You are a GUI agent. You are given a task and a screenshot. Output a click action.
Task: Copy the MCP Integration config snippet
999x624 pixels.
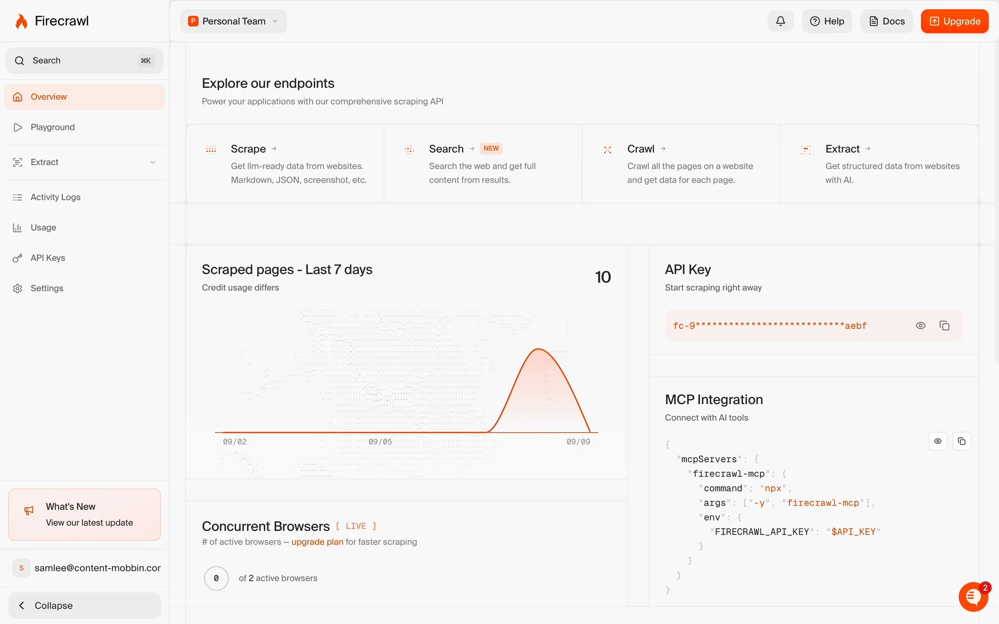(961, 441)
